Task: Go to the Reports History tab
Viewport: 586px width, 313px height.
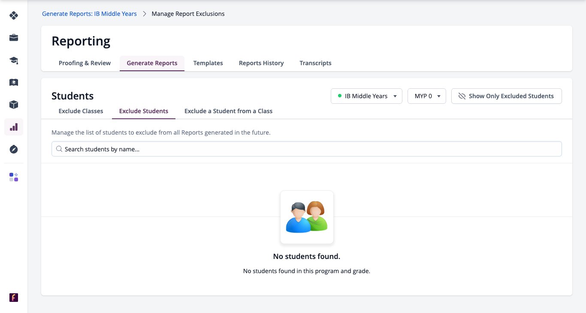Action: (261, 63)
